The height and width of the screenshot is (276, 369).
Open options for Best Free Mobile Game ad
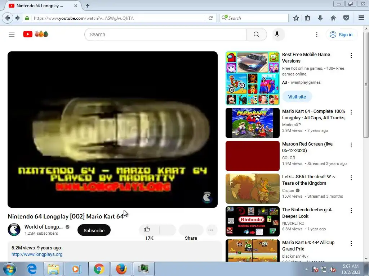pyautogui.click(x=351, y=55)
